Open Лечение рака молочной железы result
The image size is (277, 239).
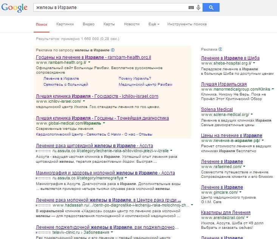coord(108,200)
